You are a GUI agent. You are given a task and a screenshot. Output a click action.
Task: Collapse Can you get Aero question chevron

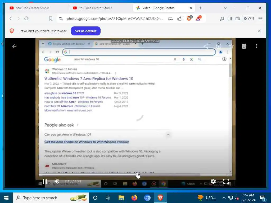168,135
